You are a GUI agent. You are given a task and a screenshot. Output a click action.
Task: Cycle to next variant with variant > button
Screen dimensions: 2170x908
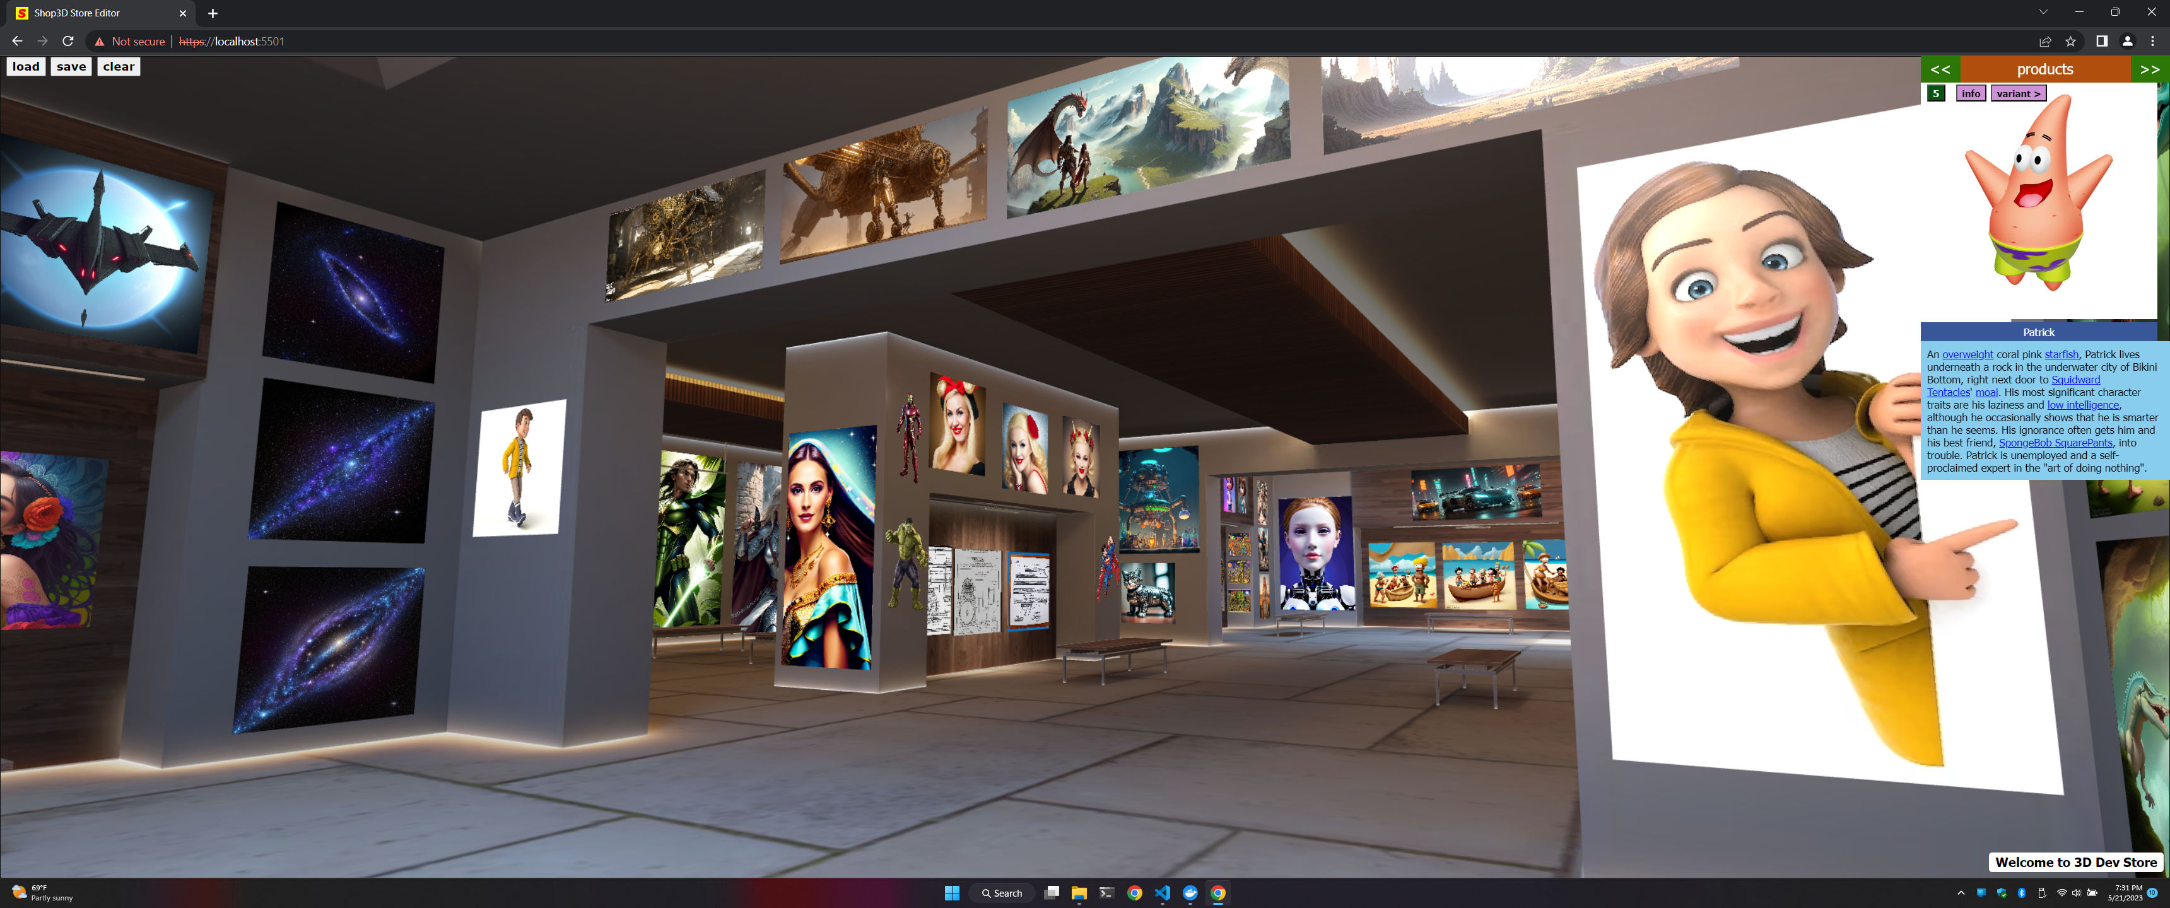coord(2019,93)
